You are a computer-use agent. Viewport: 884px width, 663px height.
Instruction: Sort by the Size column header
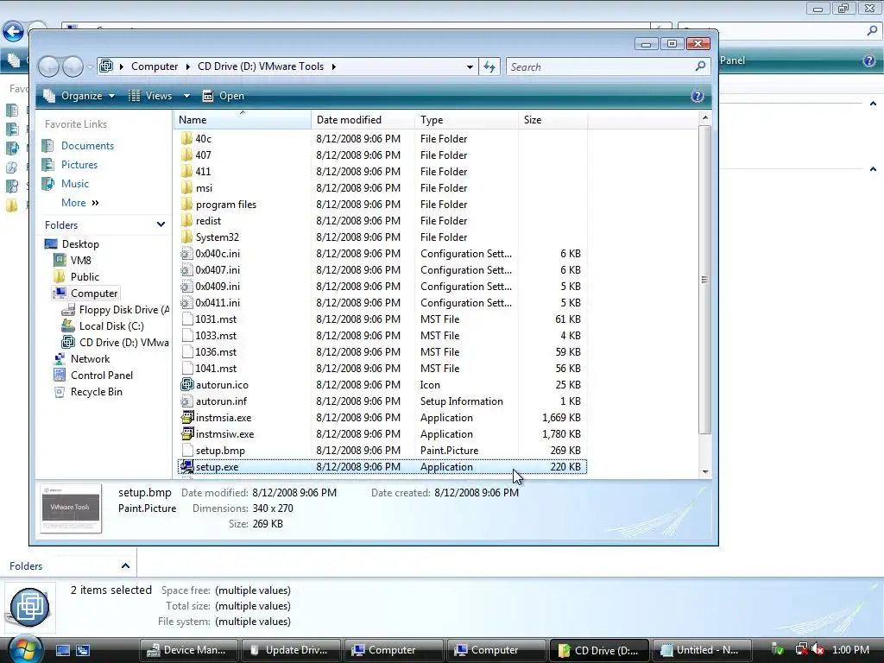click(552, 119)
